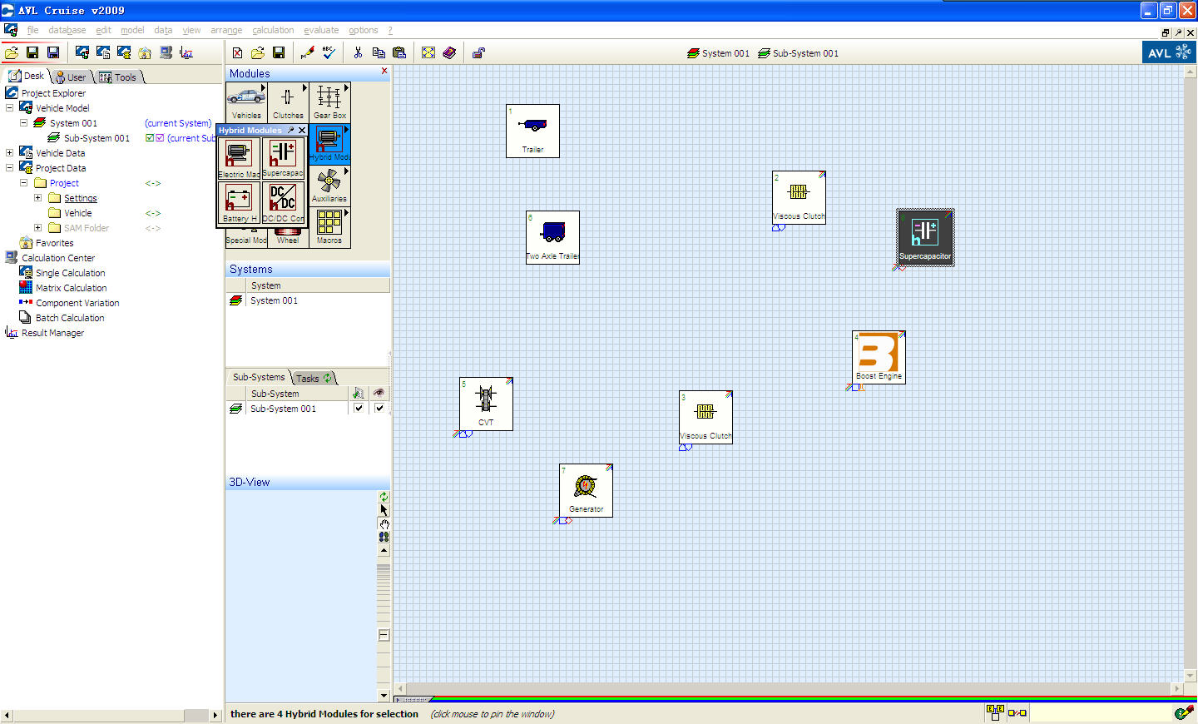Click System 001 breadcrumb in top toolbar
Viewport: 1198px width, 724px height.
[x=718, y=53]
